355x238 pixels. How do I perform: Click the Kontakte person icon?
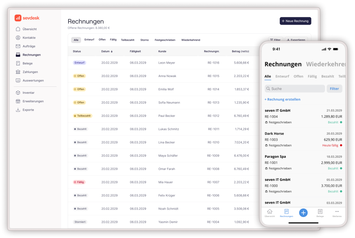click(x=18, y=38)
